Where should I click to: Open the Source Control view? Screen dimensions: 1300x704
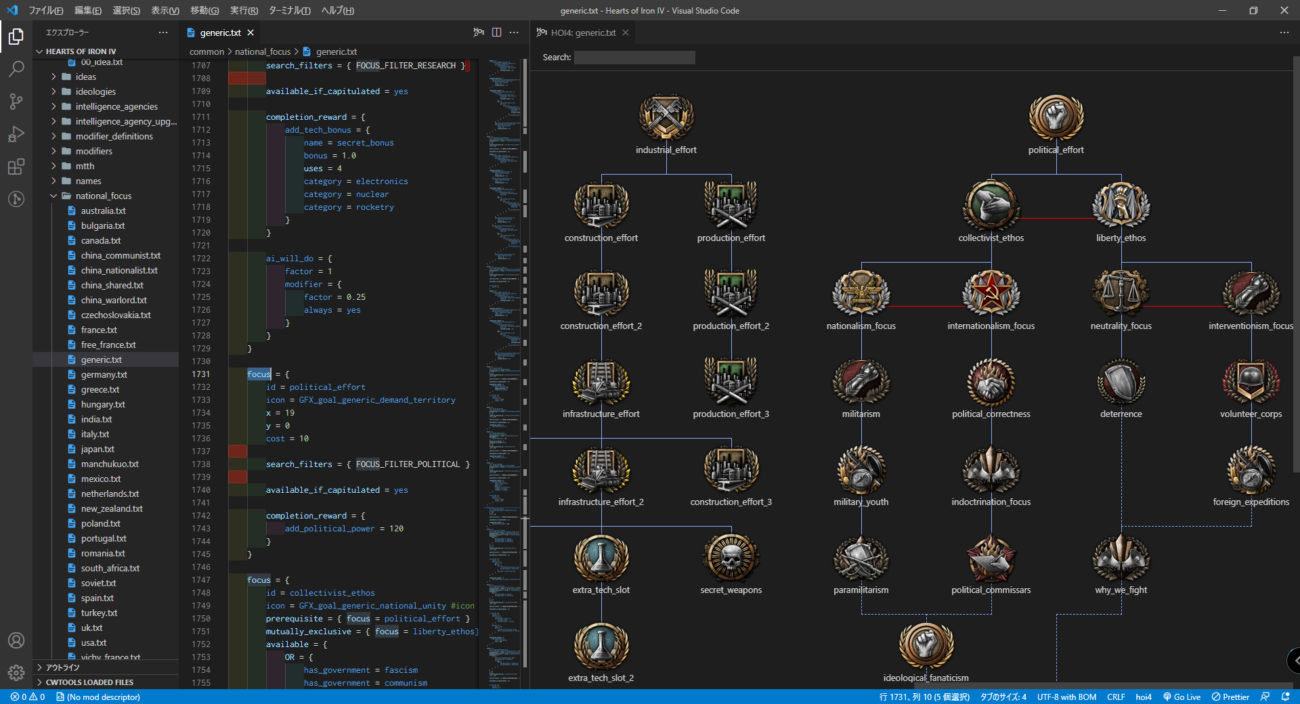(16, 102)
